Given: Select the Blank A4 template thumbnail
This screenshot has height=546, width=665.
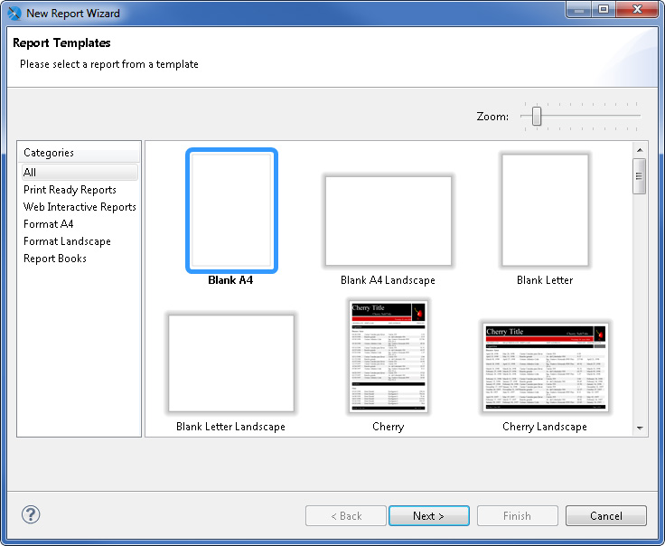Looking at the screenshot, I should click(x=231, y=210).
